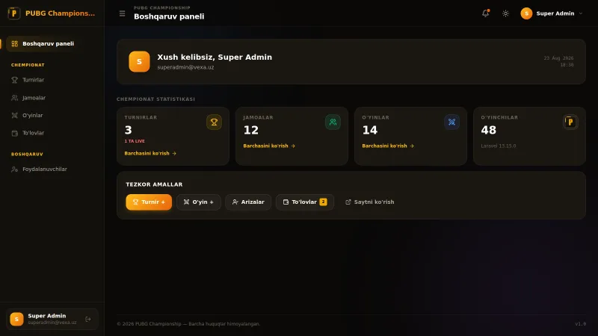598x336 pixels.
Task: Follow Barchasini ko'rish link under Jamoalar
Action: (269, 146)
